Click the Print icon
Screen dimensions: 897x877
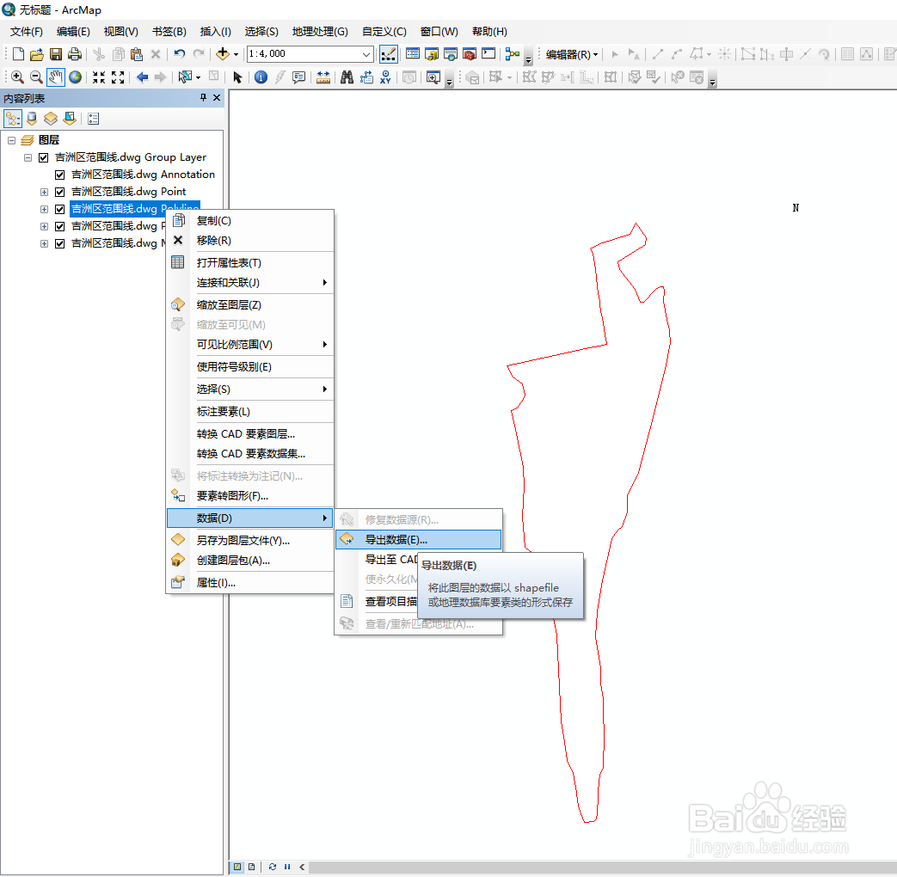74,54
